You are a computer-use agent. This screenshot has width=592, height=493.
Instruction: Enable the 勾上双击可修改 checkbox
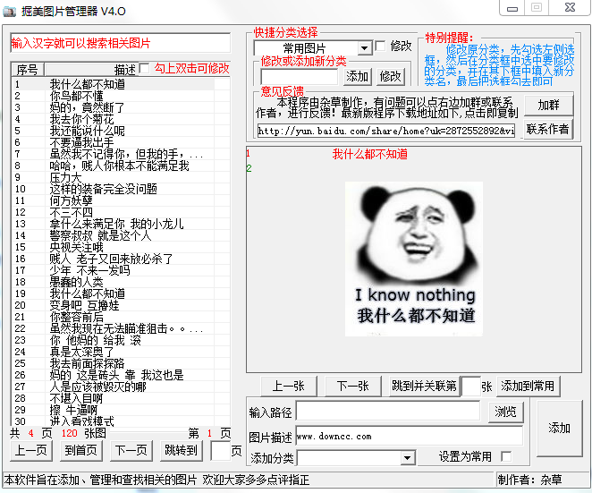[x=144, y=68]
